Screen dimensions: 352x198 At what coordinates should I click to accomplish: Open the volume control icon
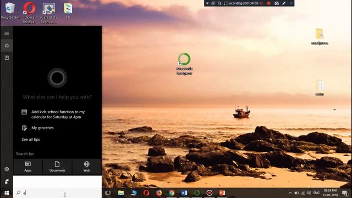tap(309, 193)
